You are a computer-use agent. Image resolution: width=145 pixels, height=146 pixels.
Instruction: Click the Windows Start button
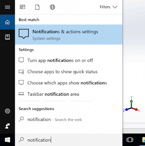(x=7, y=140)
